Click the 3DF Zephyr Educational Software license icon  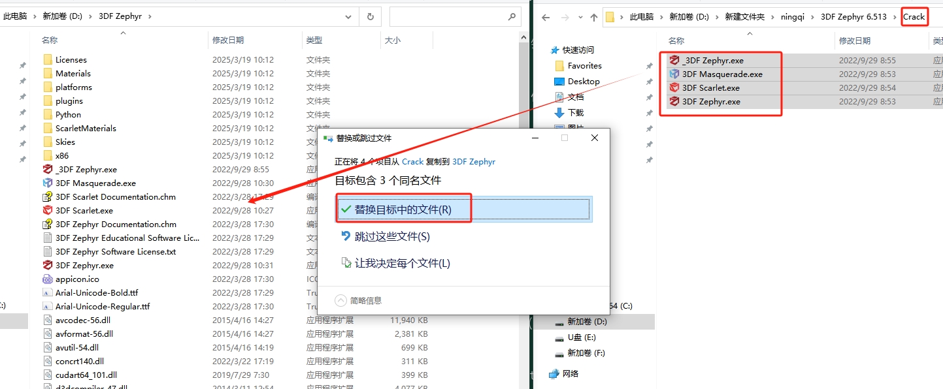pos(47,238)
